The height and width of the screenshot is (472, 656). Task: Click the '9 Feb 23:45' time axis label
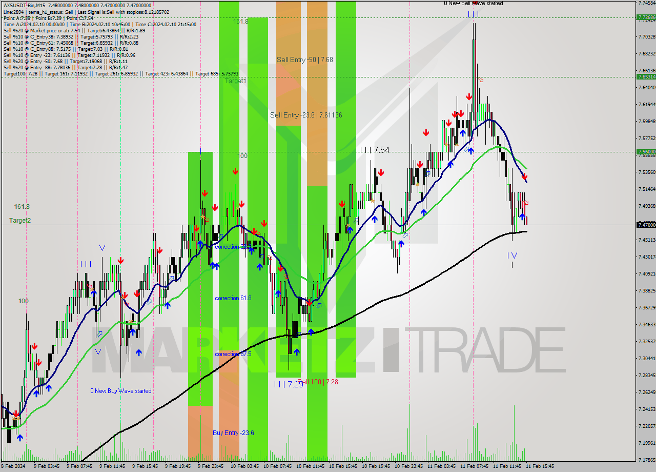[211, 466]
